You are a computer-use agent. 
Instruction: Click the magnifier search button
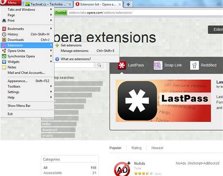pos(99,65)
